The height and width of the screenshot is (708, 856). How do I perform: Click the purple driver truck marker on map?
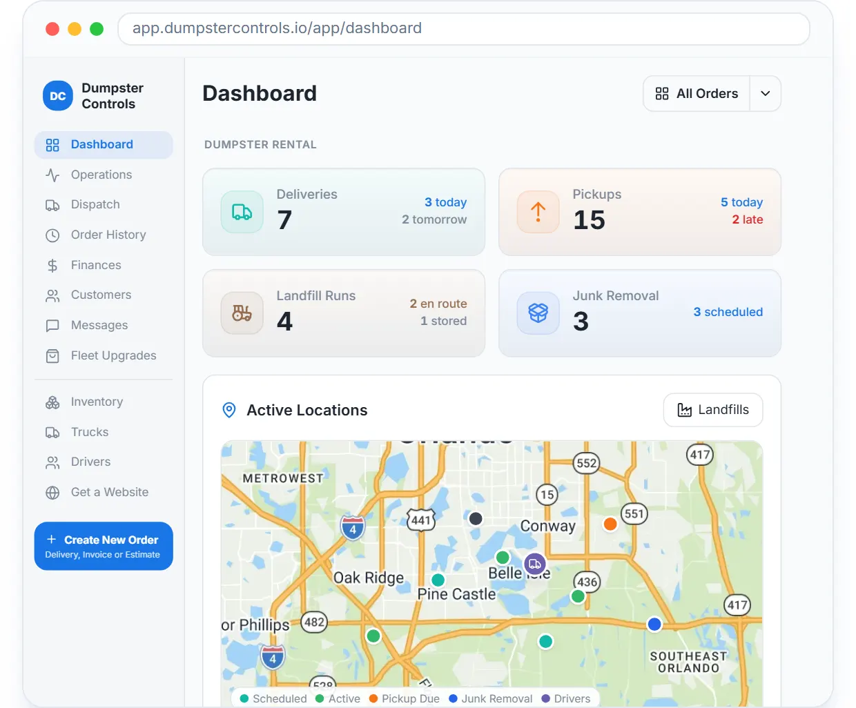[535, 564]
